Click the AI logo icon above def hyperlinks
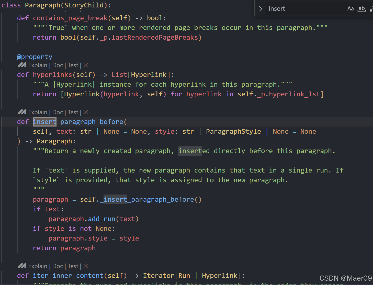 [x=22, y=65]
